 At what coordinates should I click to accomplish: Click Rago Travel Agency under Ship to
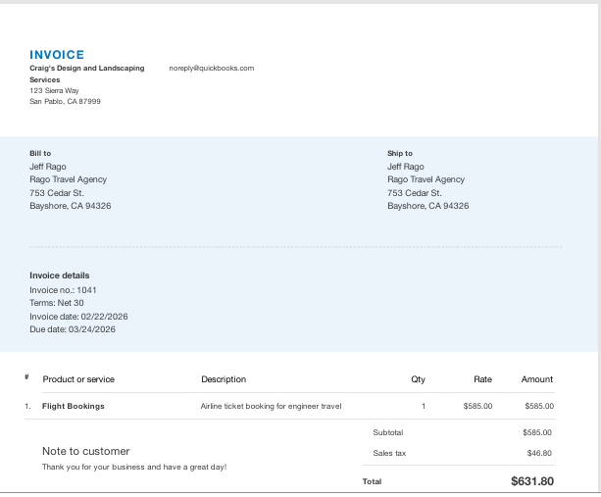(426, 179)
